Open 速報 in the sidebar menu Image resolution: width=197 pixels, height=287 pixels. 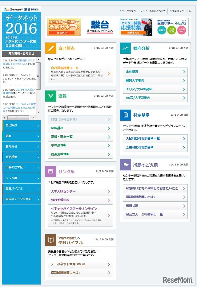tap(21, 136)
